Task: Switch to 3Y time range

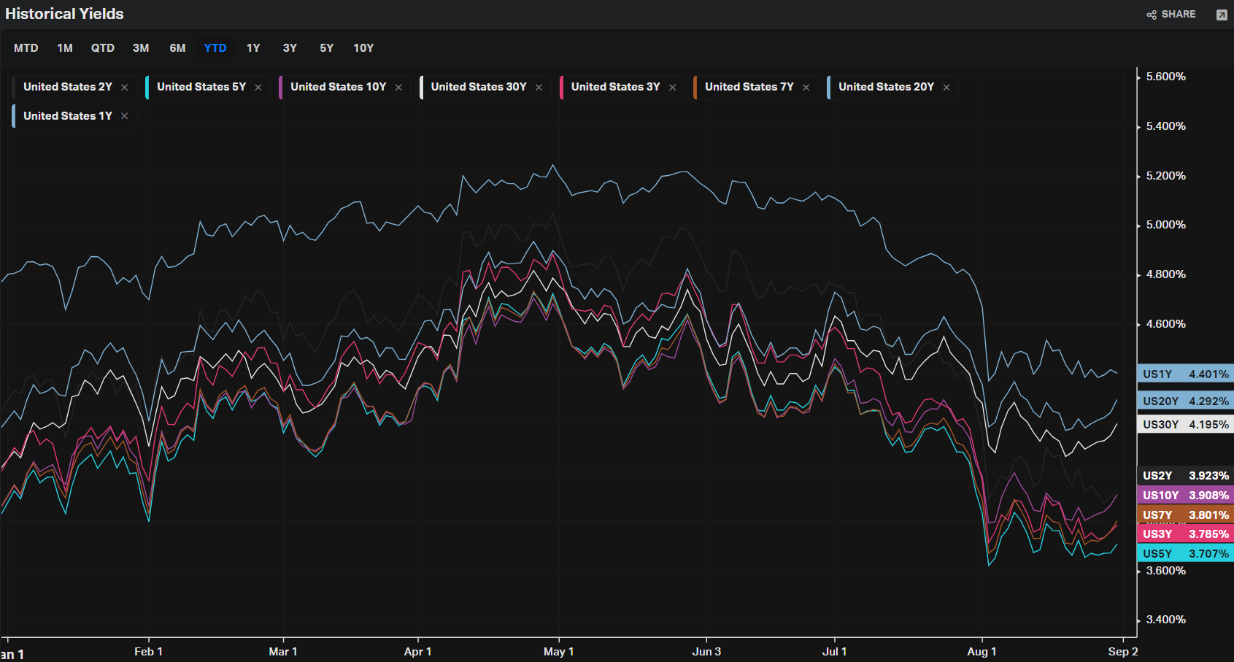Action: (290, 48)
